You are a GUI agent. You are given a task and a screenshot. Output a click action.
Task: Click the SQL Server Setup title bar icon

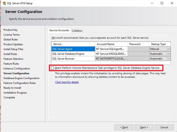[4, 3]
